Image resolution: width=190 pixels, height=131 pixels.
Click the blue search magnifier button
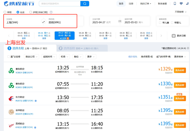(85, 4)
